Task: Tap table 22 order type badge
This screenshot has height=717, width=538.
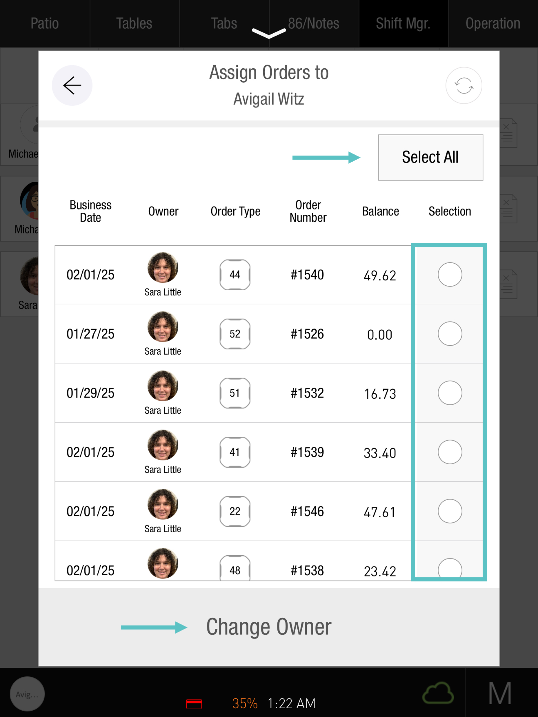Action: (235, 511)
